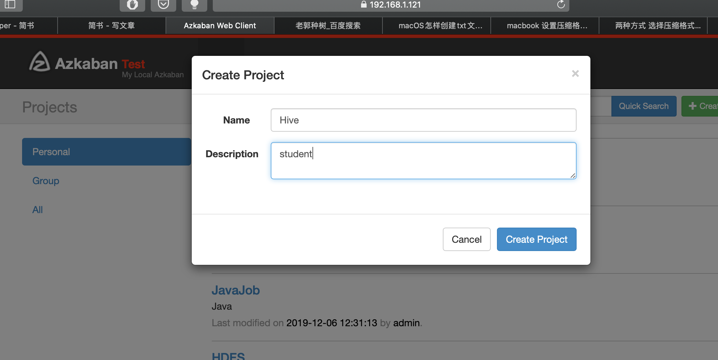The width and height of the screenshot is (718, 360).
Task: Close the Create Project dialog with X
Action: pos(575,73)
